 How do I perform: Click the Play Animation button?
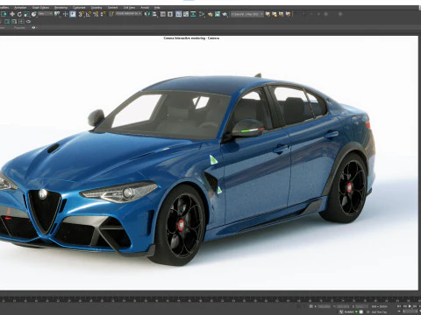[410, 306]
